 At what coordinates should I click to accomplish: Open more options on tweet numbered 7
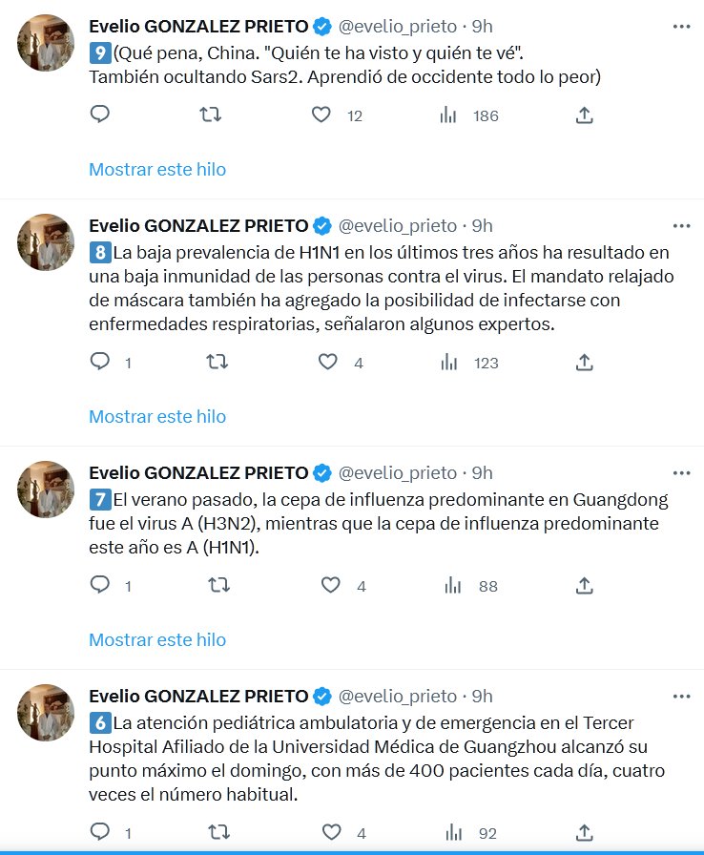coord(681,473)
